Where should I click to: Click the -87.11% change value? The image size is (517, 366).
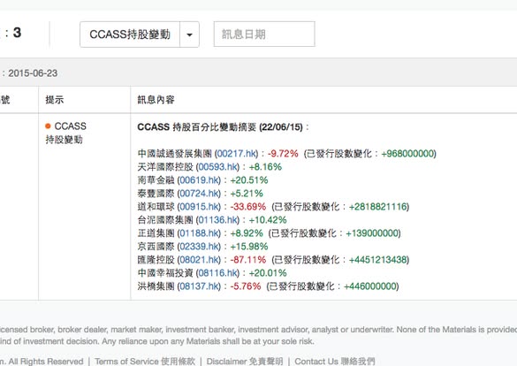click(248, 260)
